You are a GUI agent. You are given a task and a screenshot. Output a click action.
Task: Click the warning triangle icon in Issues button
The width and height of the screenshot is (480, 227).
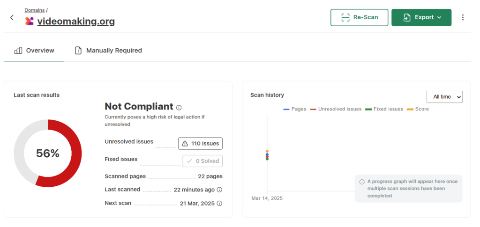pos(185,144)
